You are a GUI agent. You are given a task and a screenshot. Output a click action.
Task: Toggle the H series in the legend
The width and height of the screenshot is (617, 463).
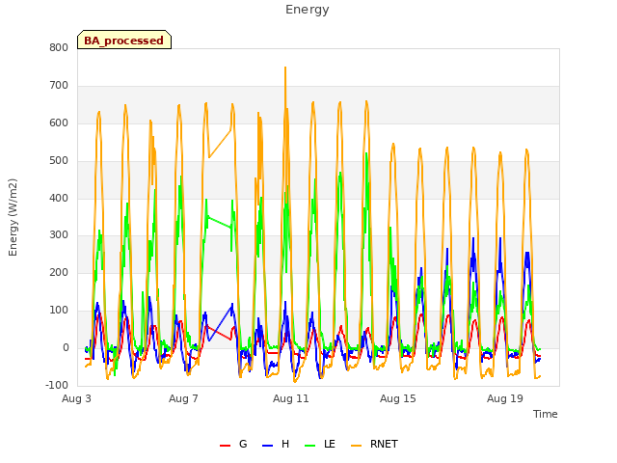pos(276,444)
